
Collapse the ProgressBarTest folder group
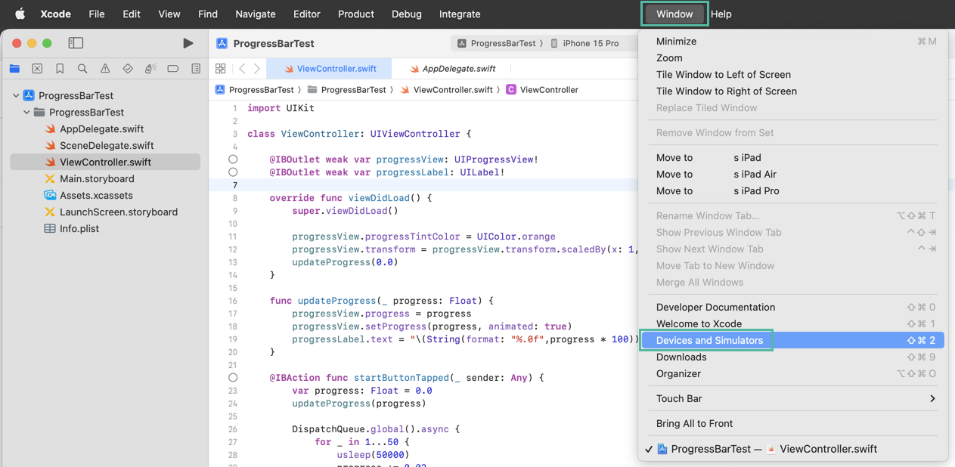click(26, 113)
